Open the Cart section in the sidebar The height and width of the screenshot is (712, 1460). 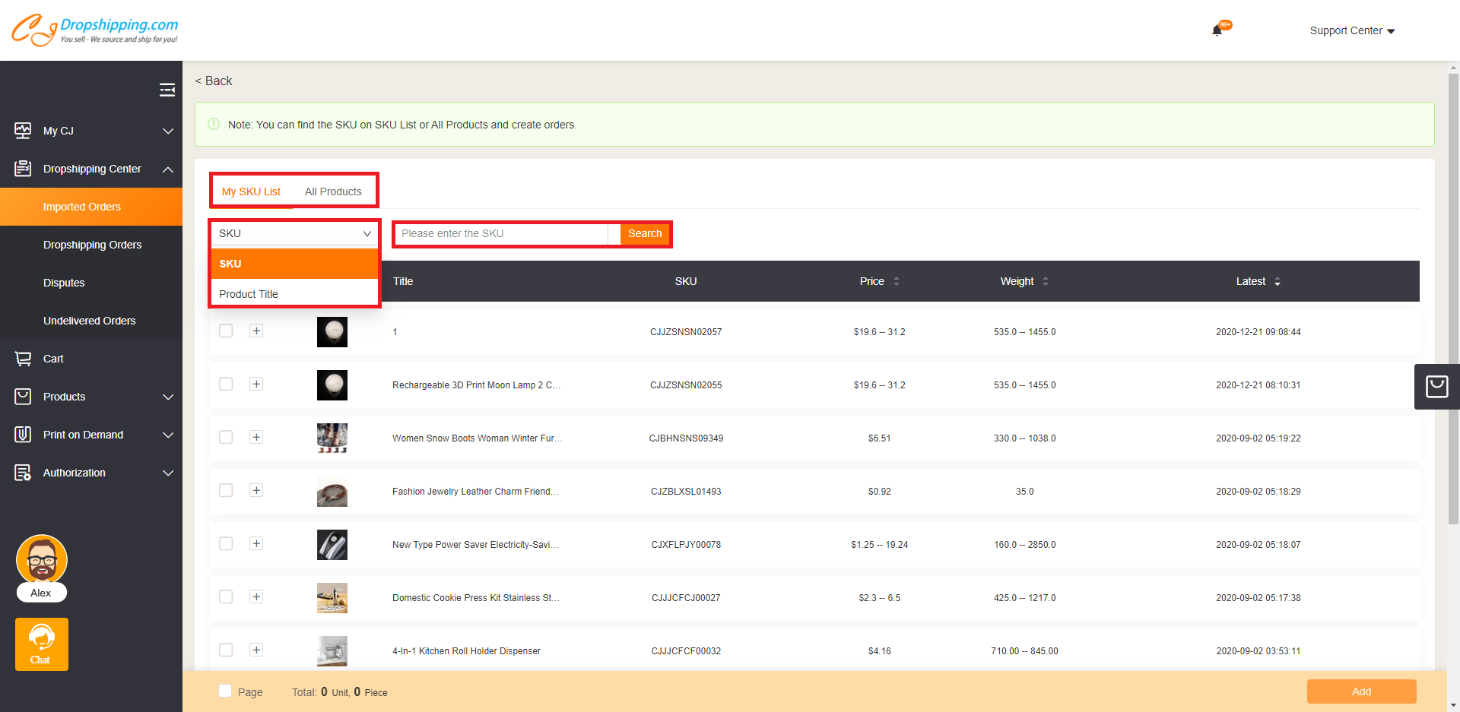point(22,358)
